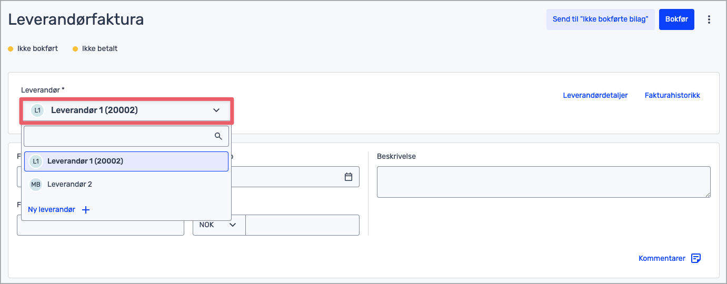Screen dimensions: 727x284
Task: Click the Bokfør button
Action: coord(676,19)
